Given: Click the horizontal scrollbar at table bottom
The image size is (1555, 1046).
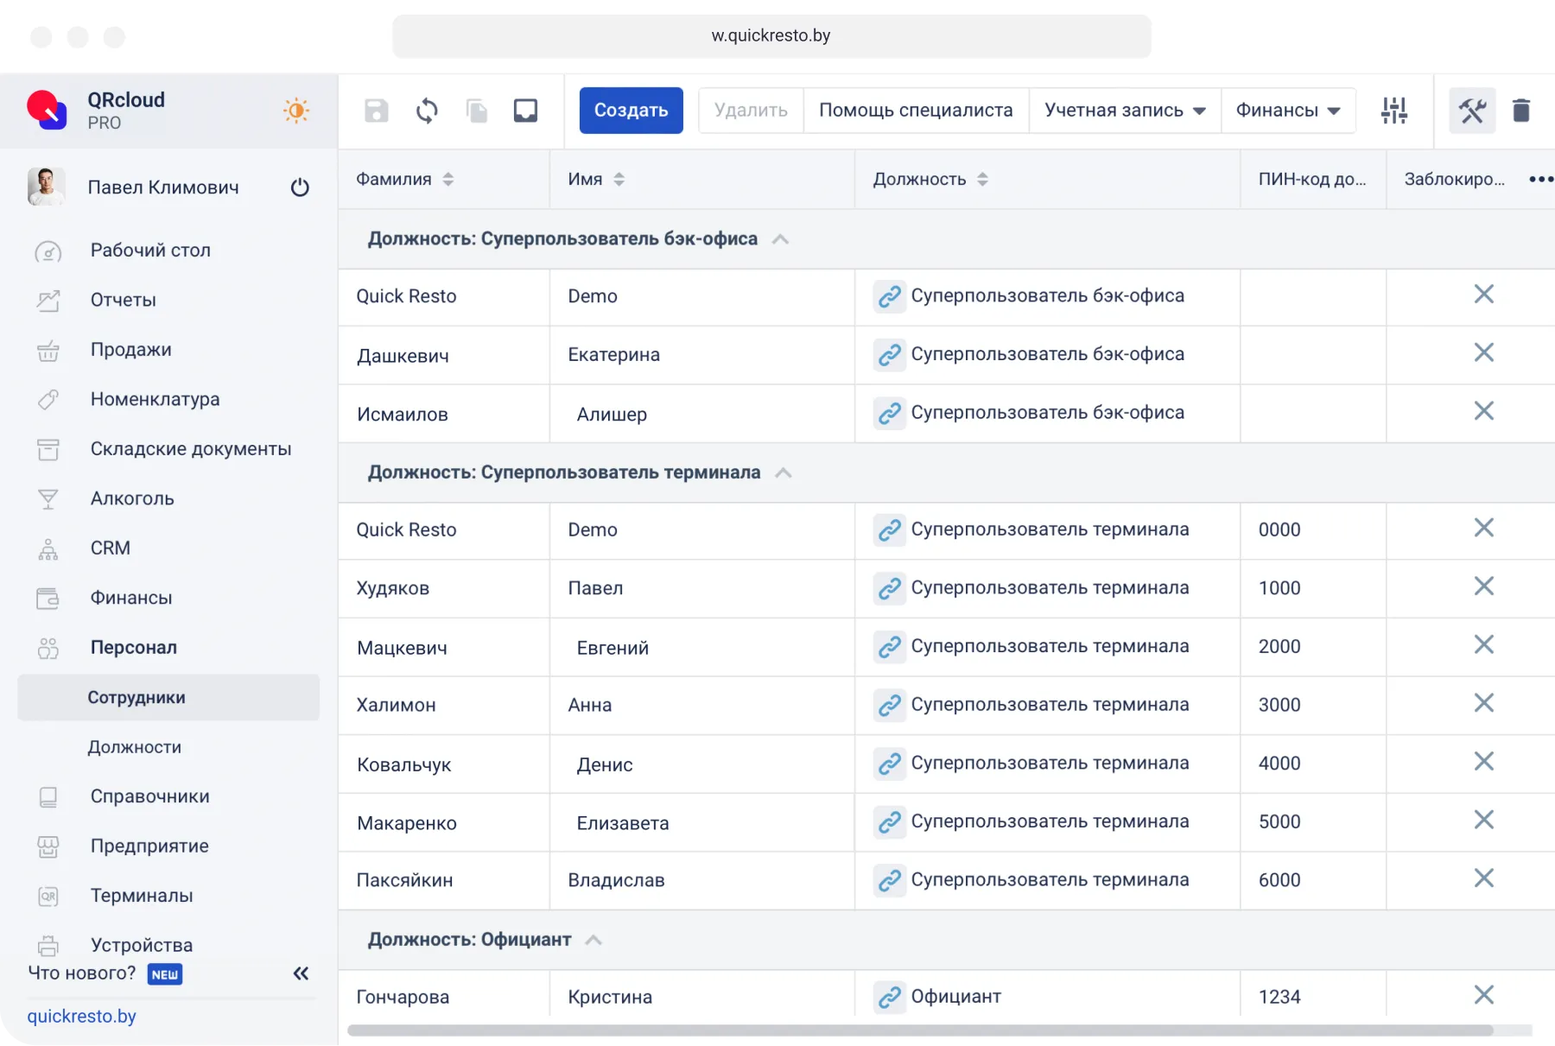Looking at the screenshot, I should tap(919, 1030).
